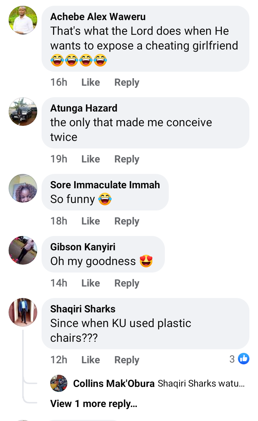Open Shaqiri Sharks' profile picture
This screenshot has width=258, height=421.
click(x=23, y=312)
